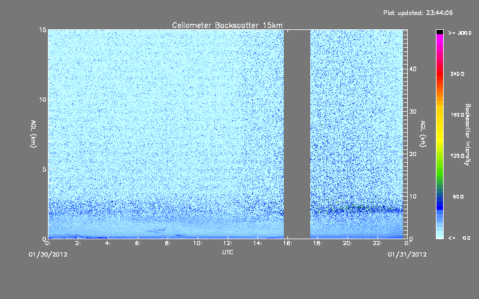This screenshot has width=479, height=299.
Task: Click the 20 kft tick label
Action: (x=413, y=154)
